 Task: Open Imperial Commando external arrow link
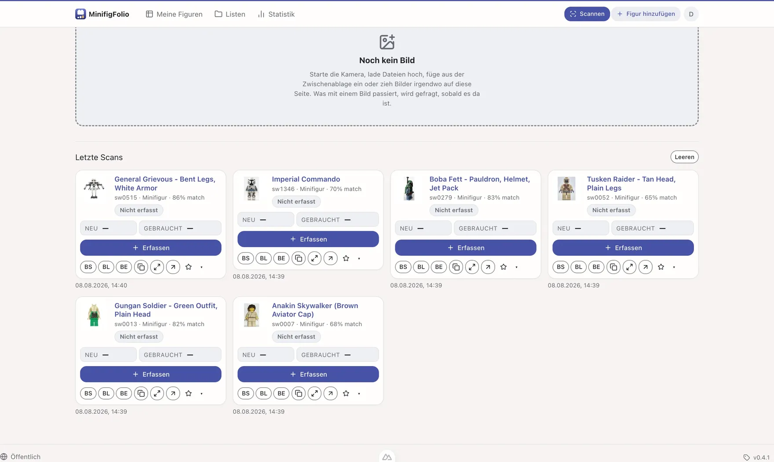click(331, 258)
